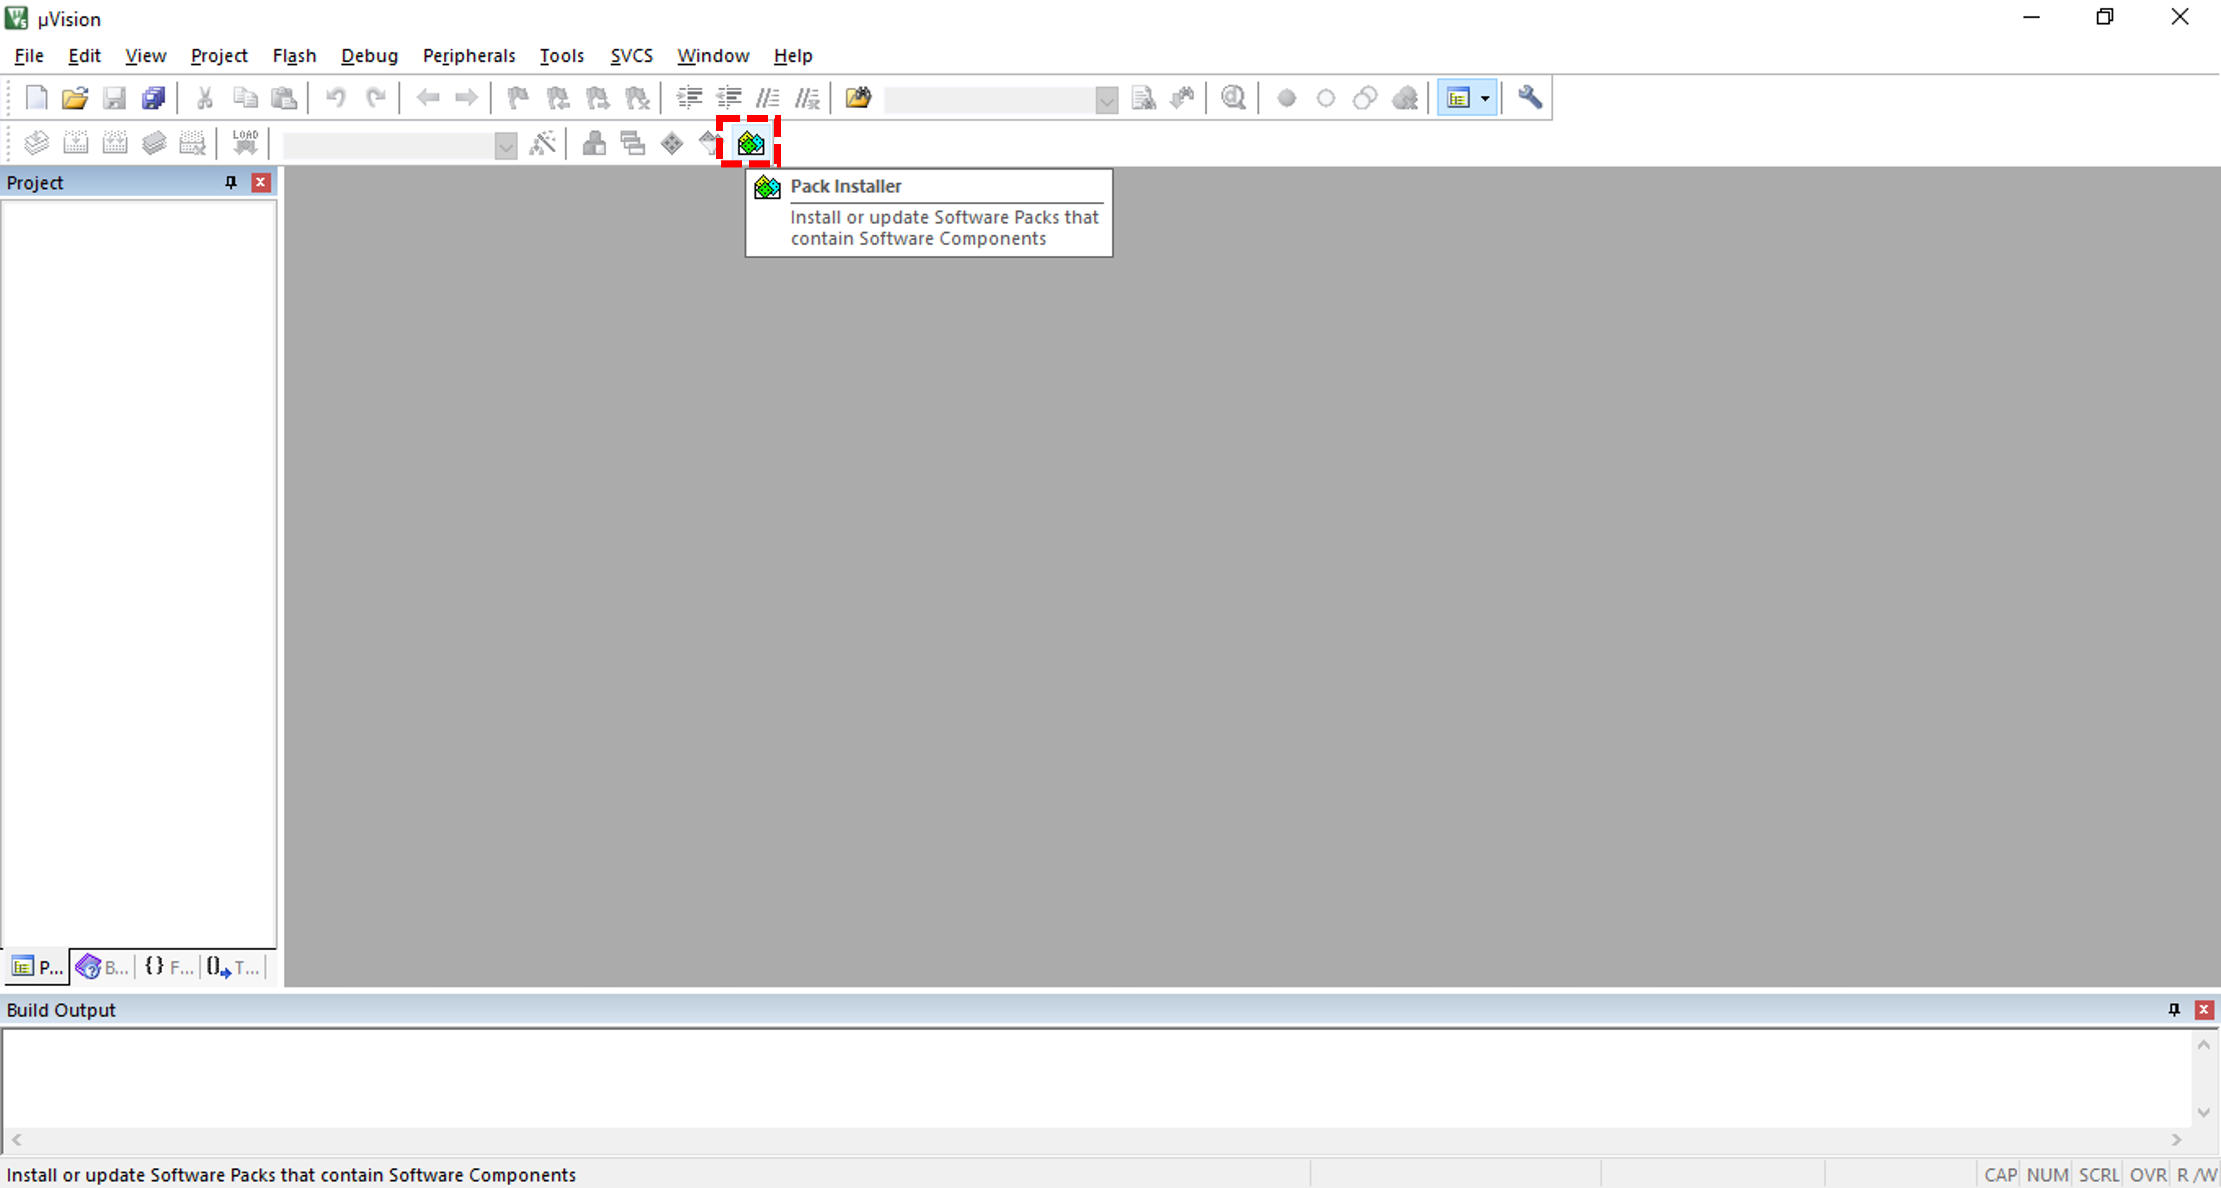Pin the Project panel with the pushpin
2221x1188 pixels.
[x=230, y=183]
